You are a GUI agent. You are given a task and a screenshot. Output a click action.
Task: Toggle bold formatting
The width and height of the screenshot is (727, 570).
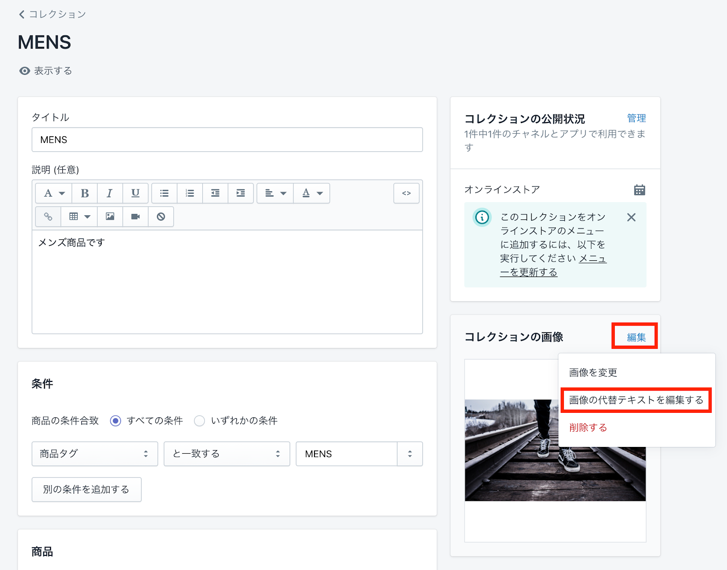tap(85, 193)
